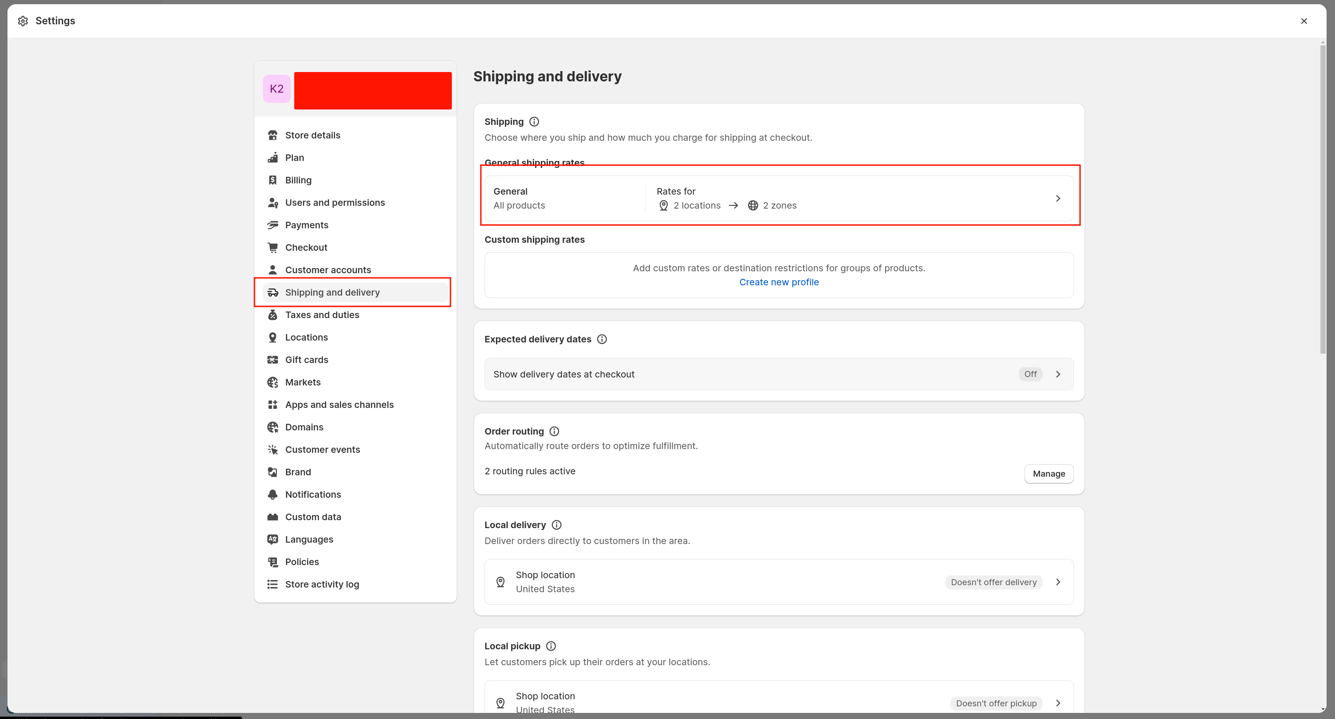This screenshot has height=719, width=1335.
Task: Expand Local delivery Shop location chevron
Action: 1058,582
